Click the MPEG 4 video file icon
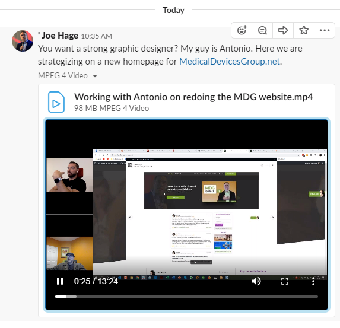The width and height of the screenshot is (340, 328). (56, 102)
